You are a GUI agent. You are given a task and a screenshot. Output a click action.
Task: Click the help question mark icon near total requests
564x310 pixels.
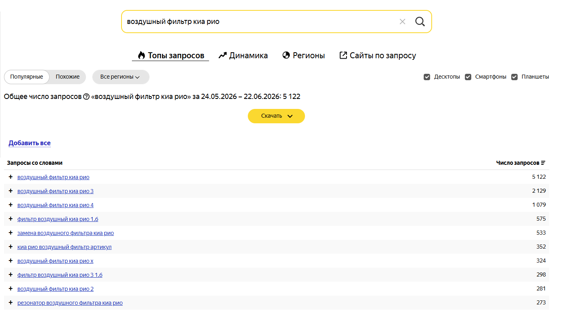(x=86, y=97)
